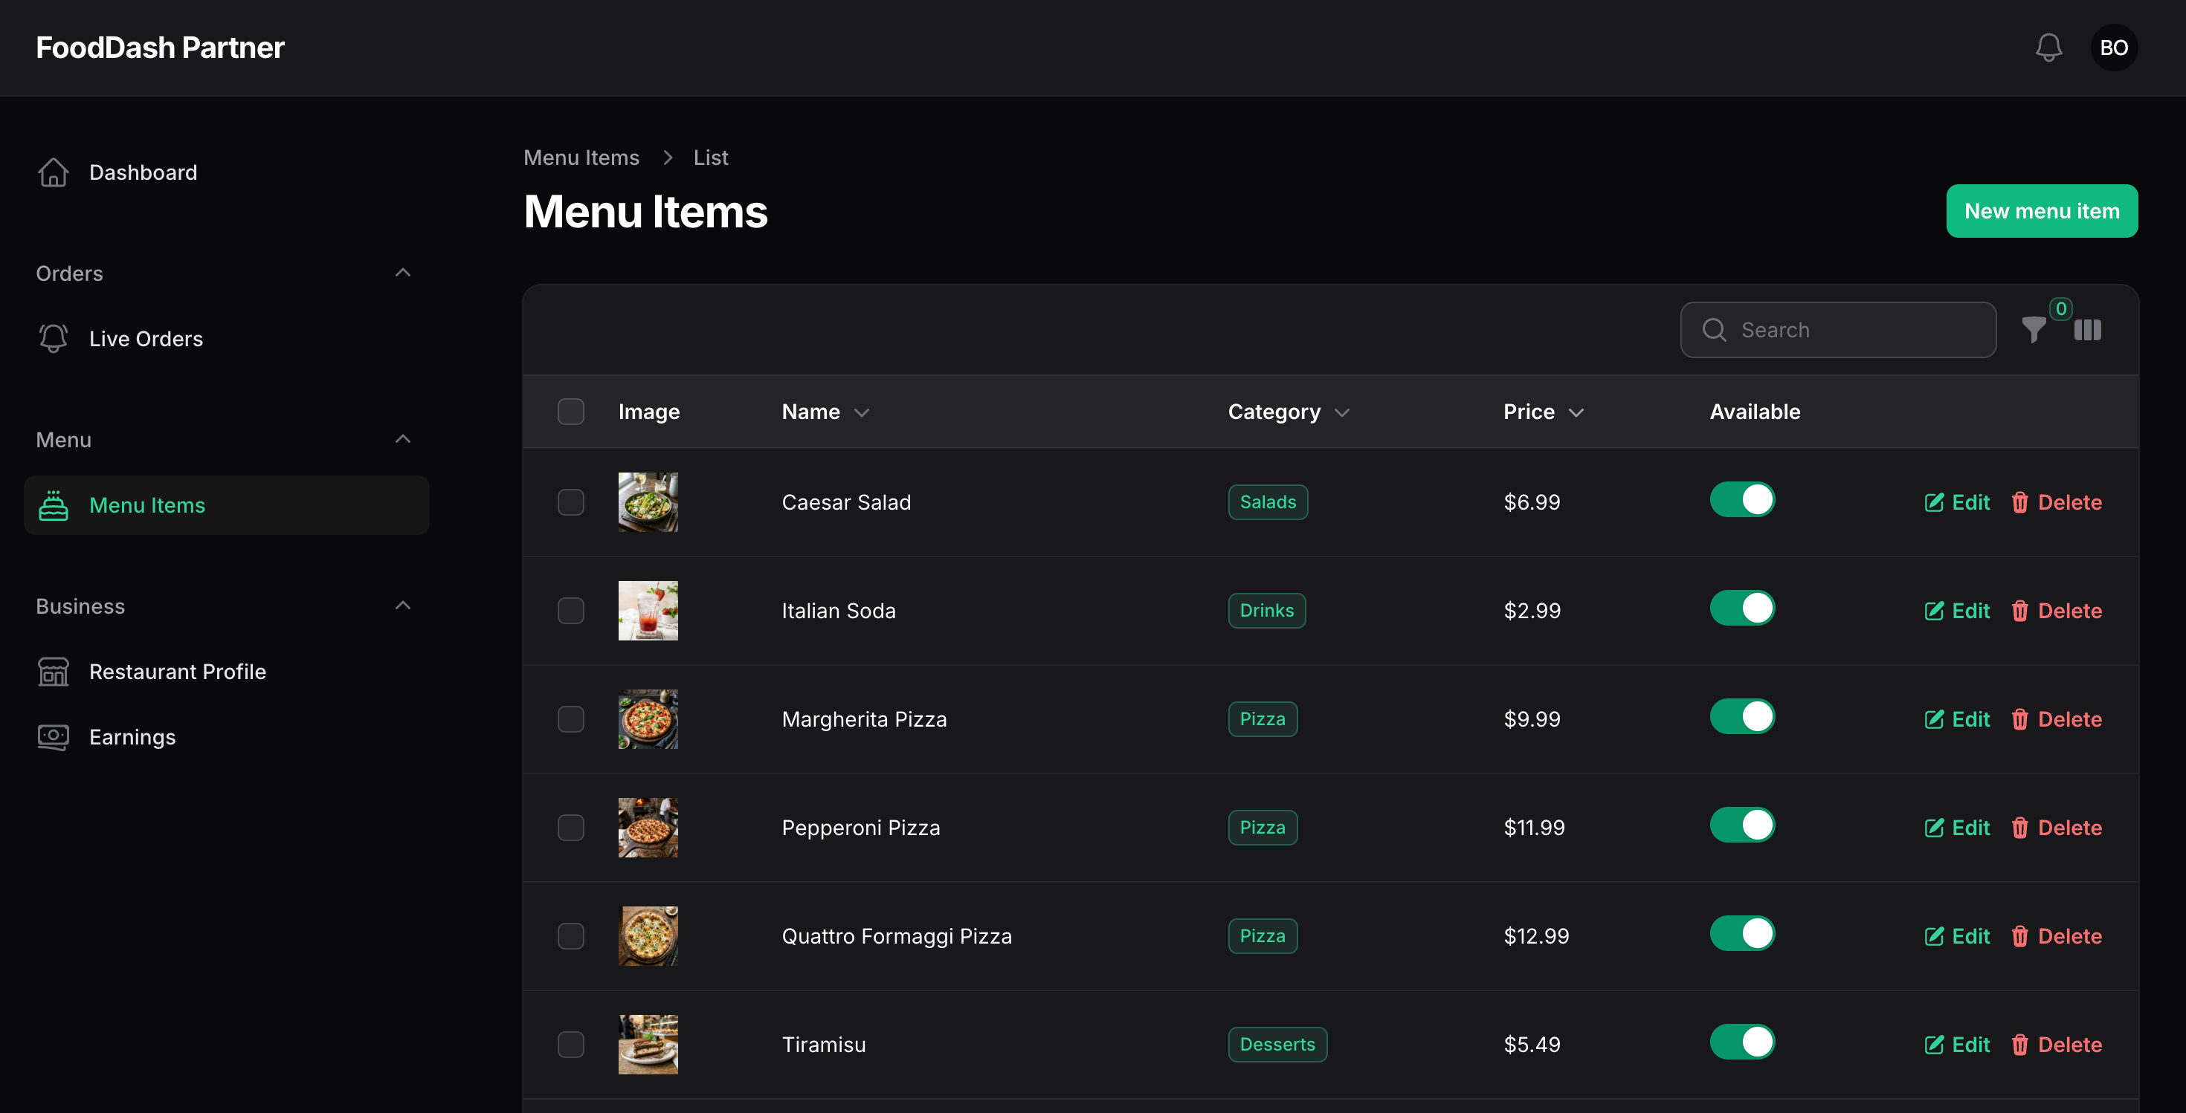Click the Live Orders bell icon

tap(54, 338)
